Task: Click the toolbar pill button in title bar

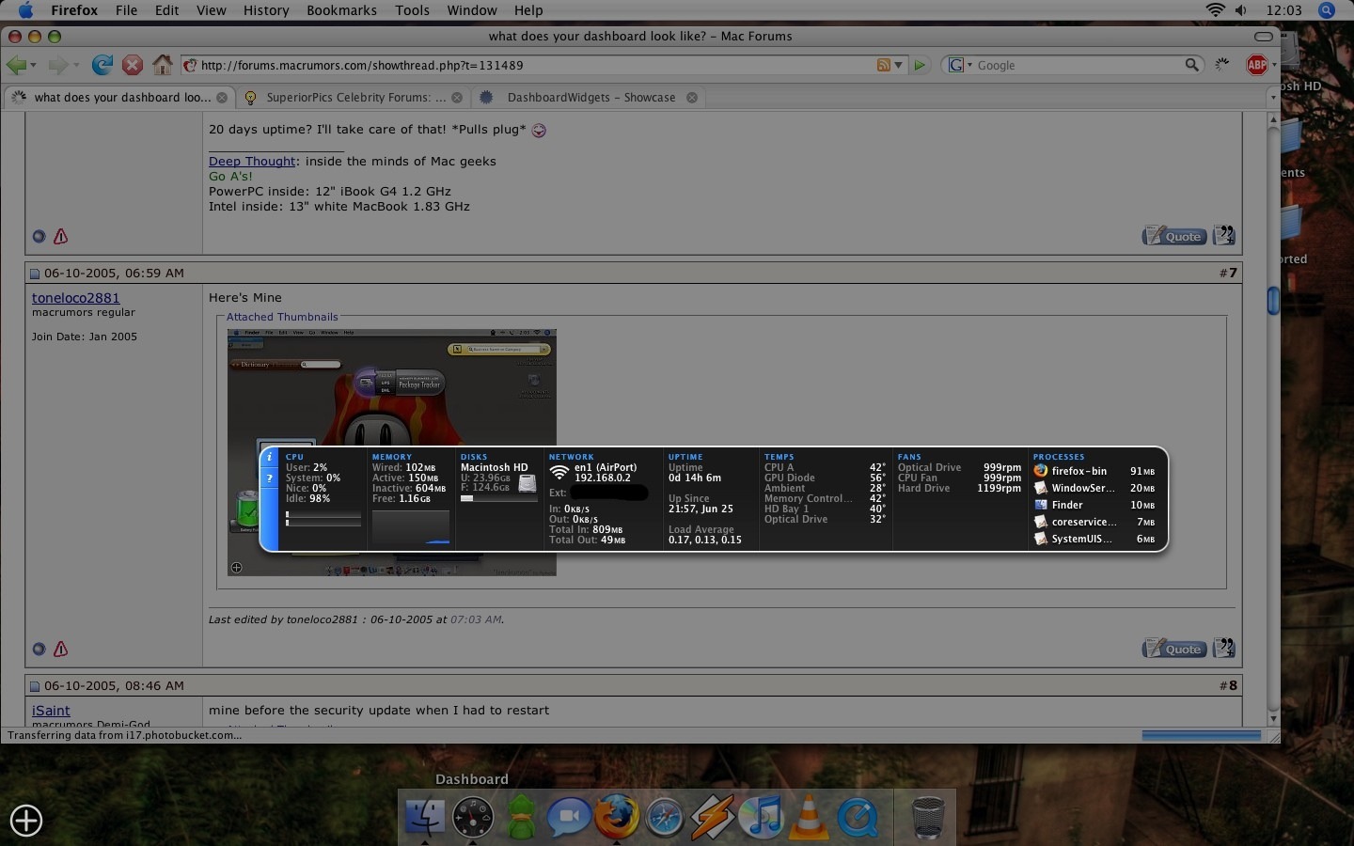Action: (x=1264, y=37)
